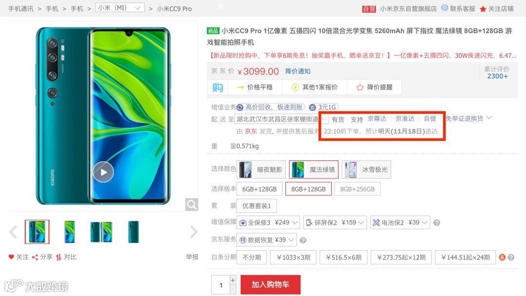Select ¥516.5×6期 installment option

(x=343, y=258)
